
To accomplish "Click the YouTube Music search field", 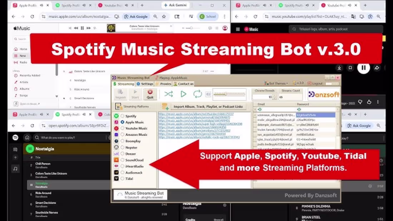I will [336, 29].
